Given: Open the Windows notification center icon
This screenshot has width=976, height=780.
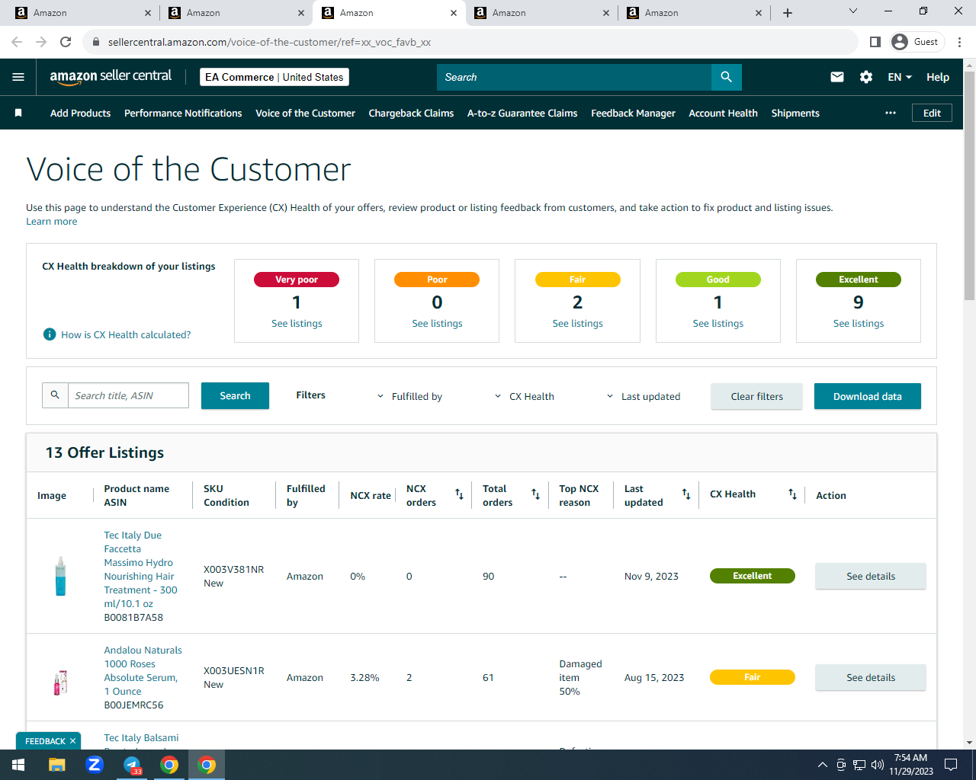Looking at the screenshot, I should pos(951,765).
